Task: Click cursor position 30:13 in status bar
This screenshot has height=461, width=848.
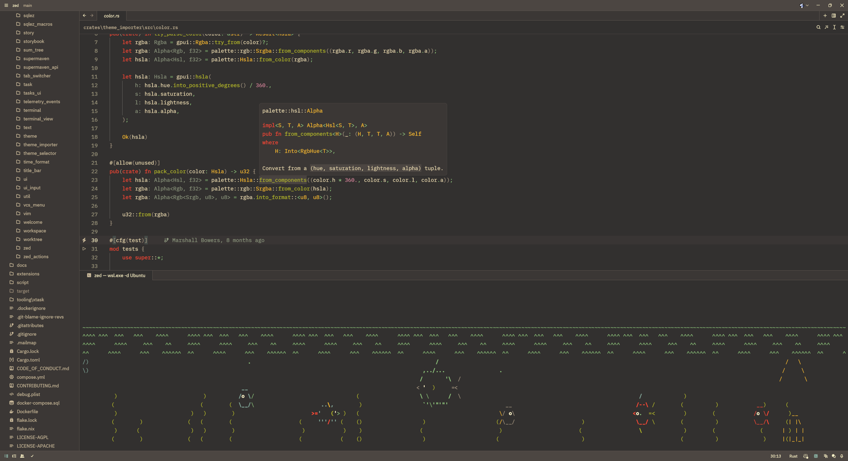Action: [776, 456]
